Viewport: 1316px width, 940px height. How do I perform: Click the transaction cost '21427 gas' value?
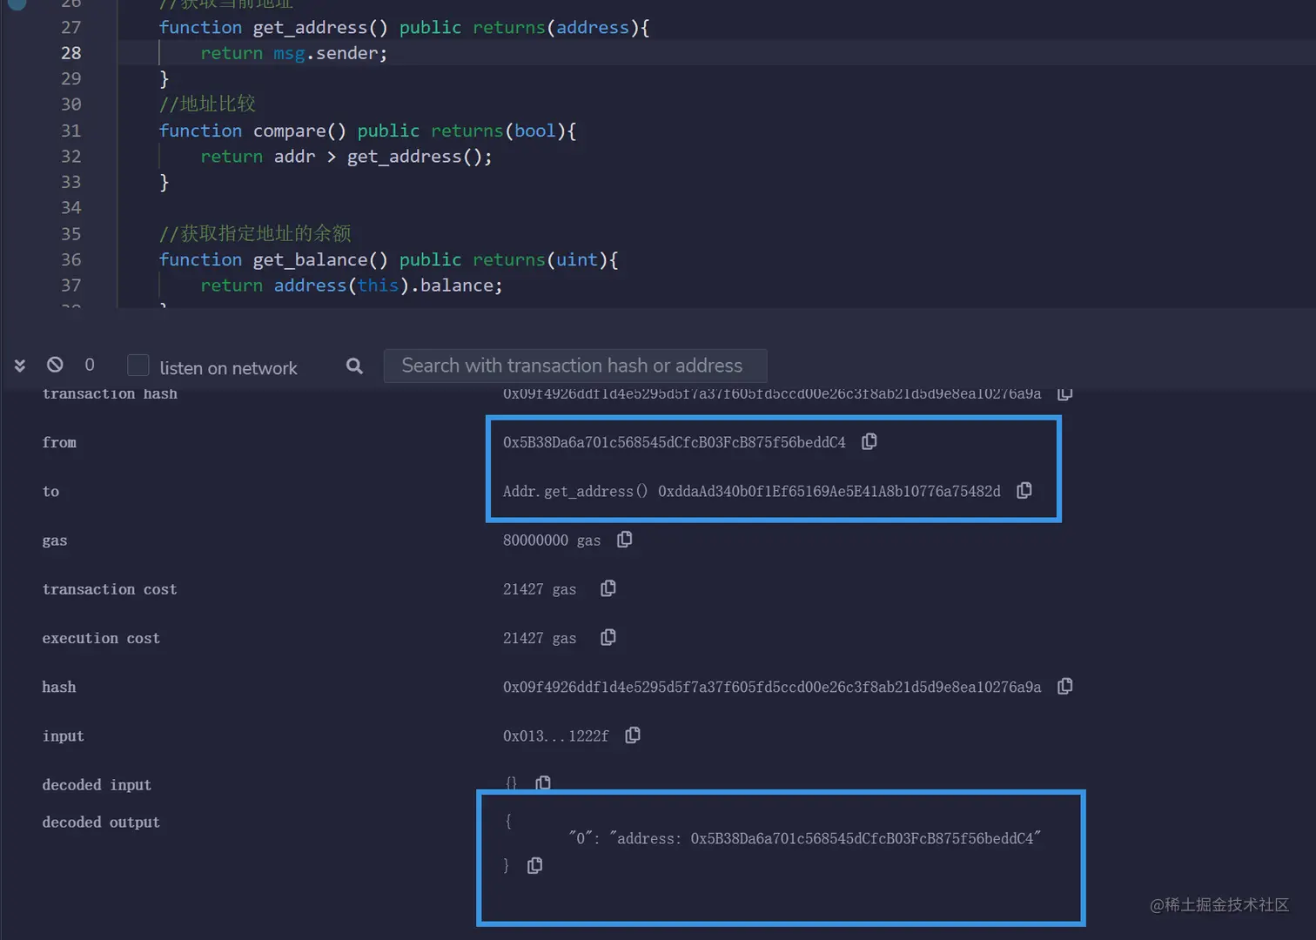click(540, 589)
